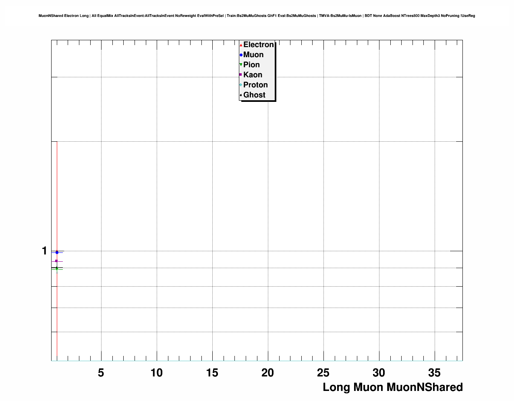
Task: Click the green Pion data point on plot
Action: (x=57, y=268)
